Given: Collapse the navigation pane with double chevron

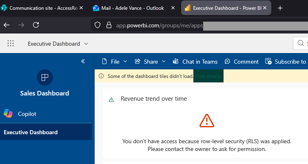Looking at the screenshot, I should pos(83,61).
